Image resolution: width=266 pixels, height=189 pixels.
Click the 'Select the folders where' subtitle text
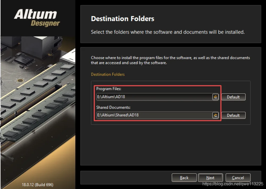[x=168, y=32]
